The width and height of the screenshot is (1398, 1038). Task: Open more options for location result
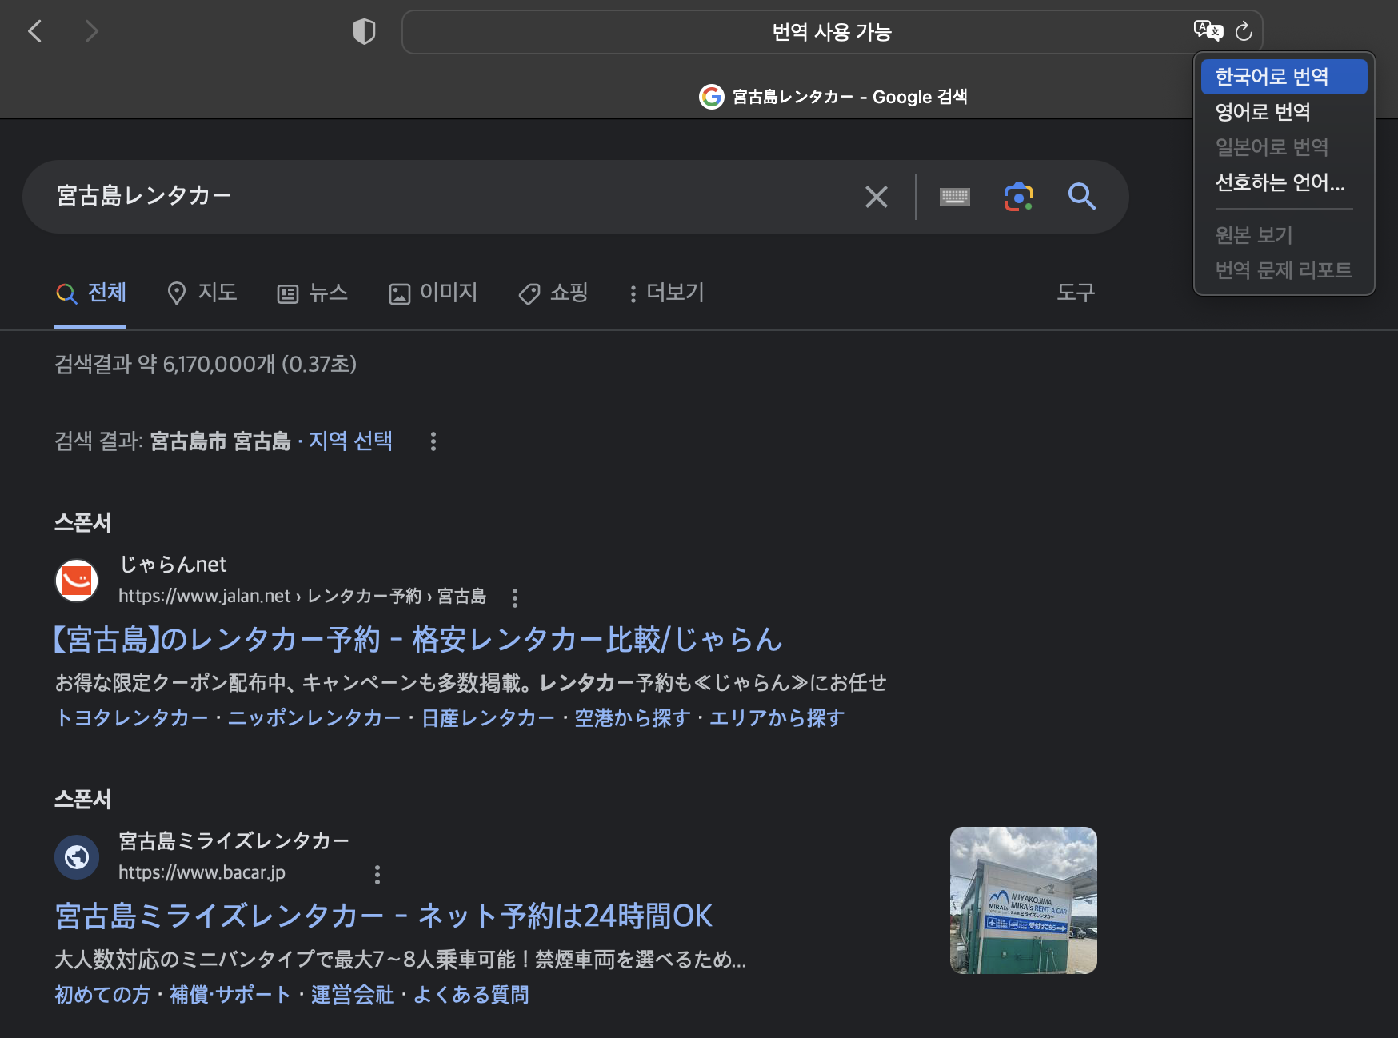coord(433,441)
